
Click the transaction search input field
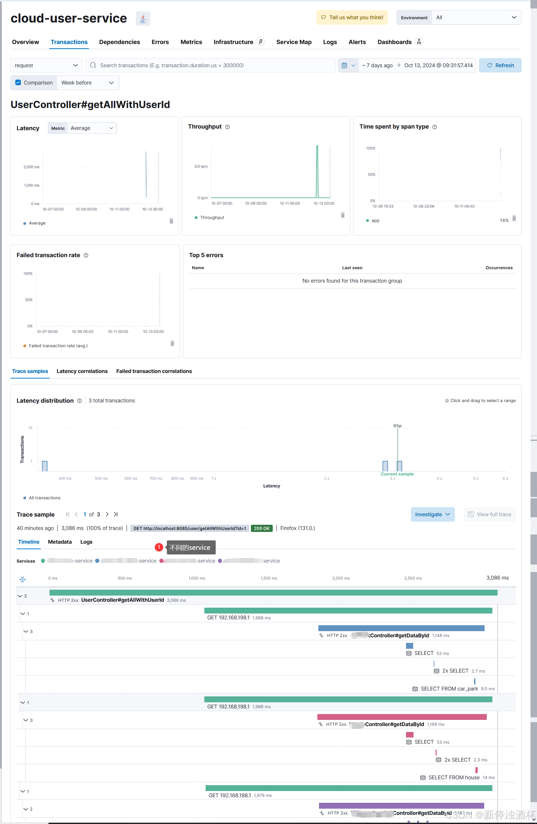click(211, 65)
